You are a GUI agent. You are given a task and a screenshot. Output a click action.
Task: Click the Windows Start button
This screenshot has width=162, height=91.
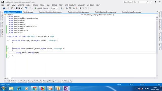click(3, 88)
